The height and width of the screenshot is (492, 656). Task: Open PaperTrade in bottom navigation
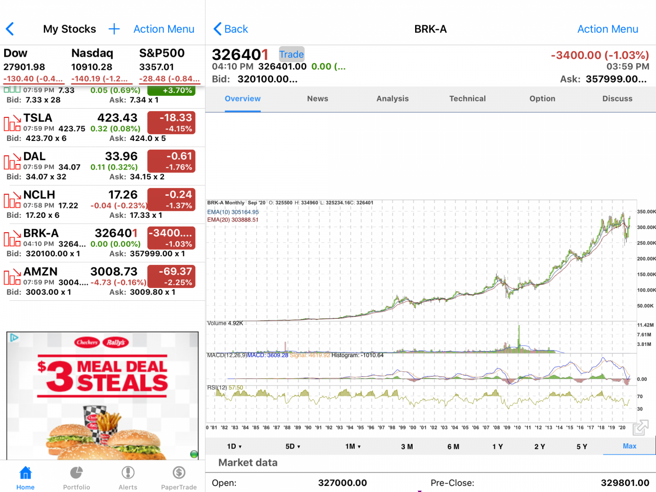(x=179, y=478)
